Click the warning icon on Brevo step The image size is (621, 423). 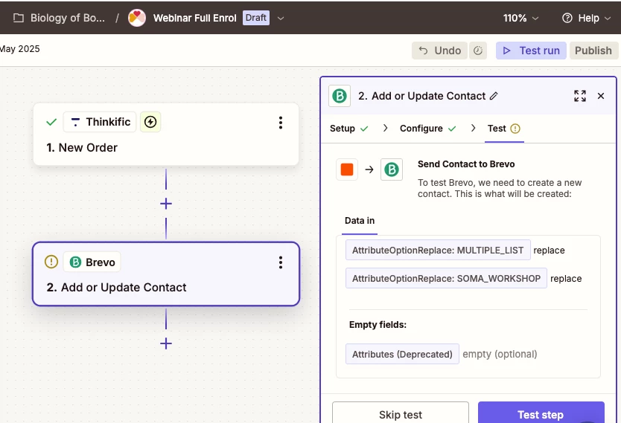51,262
